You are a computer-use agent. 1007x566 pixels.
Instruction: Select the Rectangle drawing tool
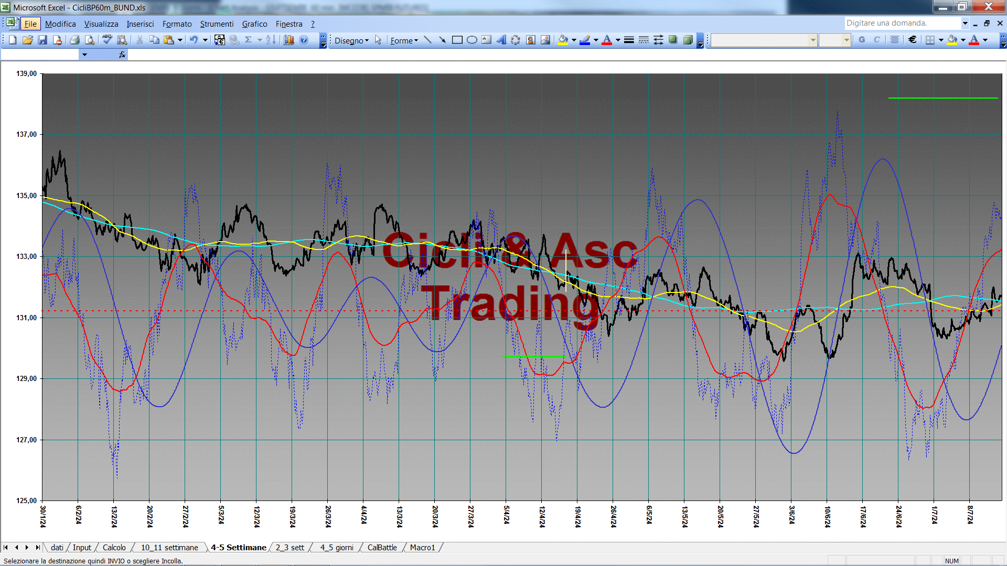[x=457, y=40]
